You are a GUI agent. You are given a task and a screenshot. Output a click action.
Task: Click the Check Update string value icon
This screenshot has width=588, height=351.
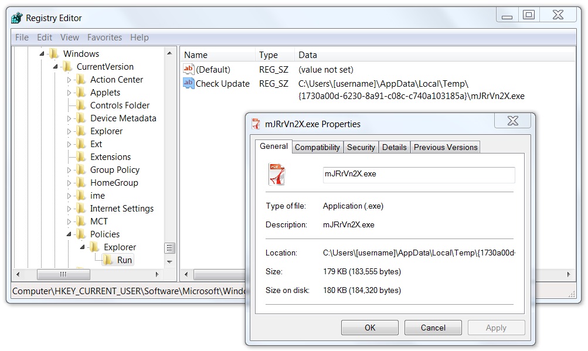click(x=188, y=83)
